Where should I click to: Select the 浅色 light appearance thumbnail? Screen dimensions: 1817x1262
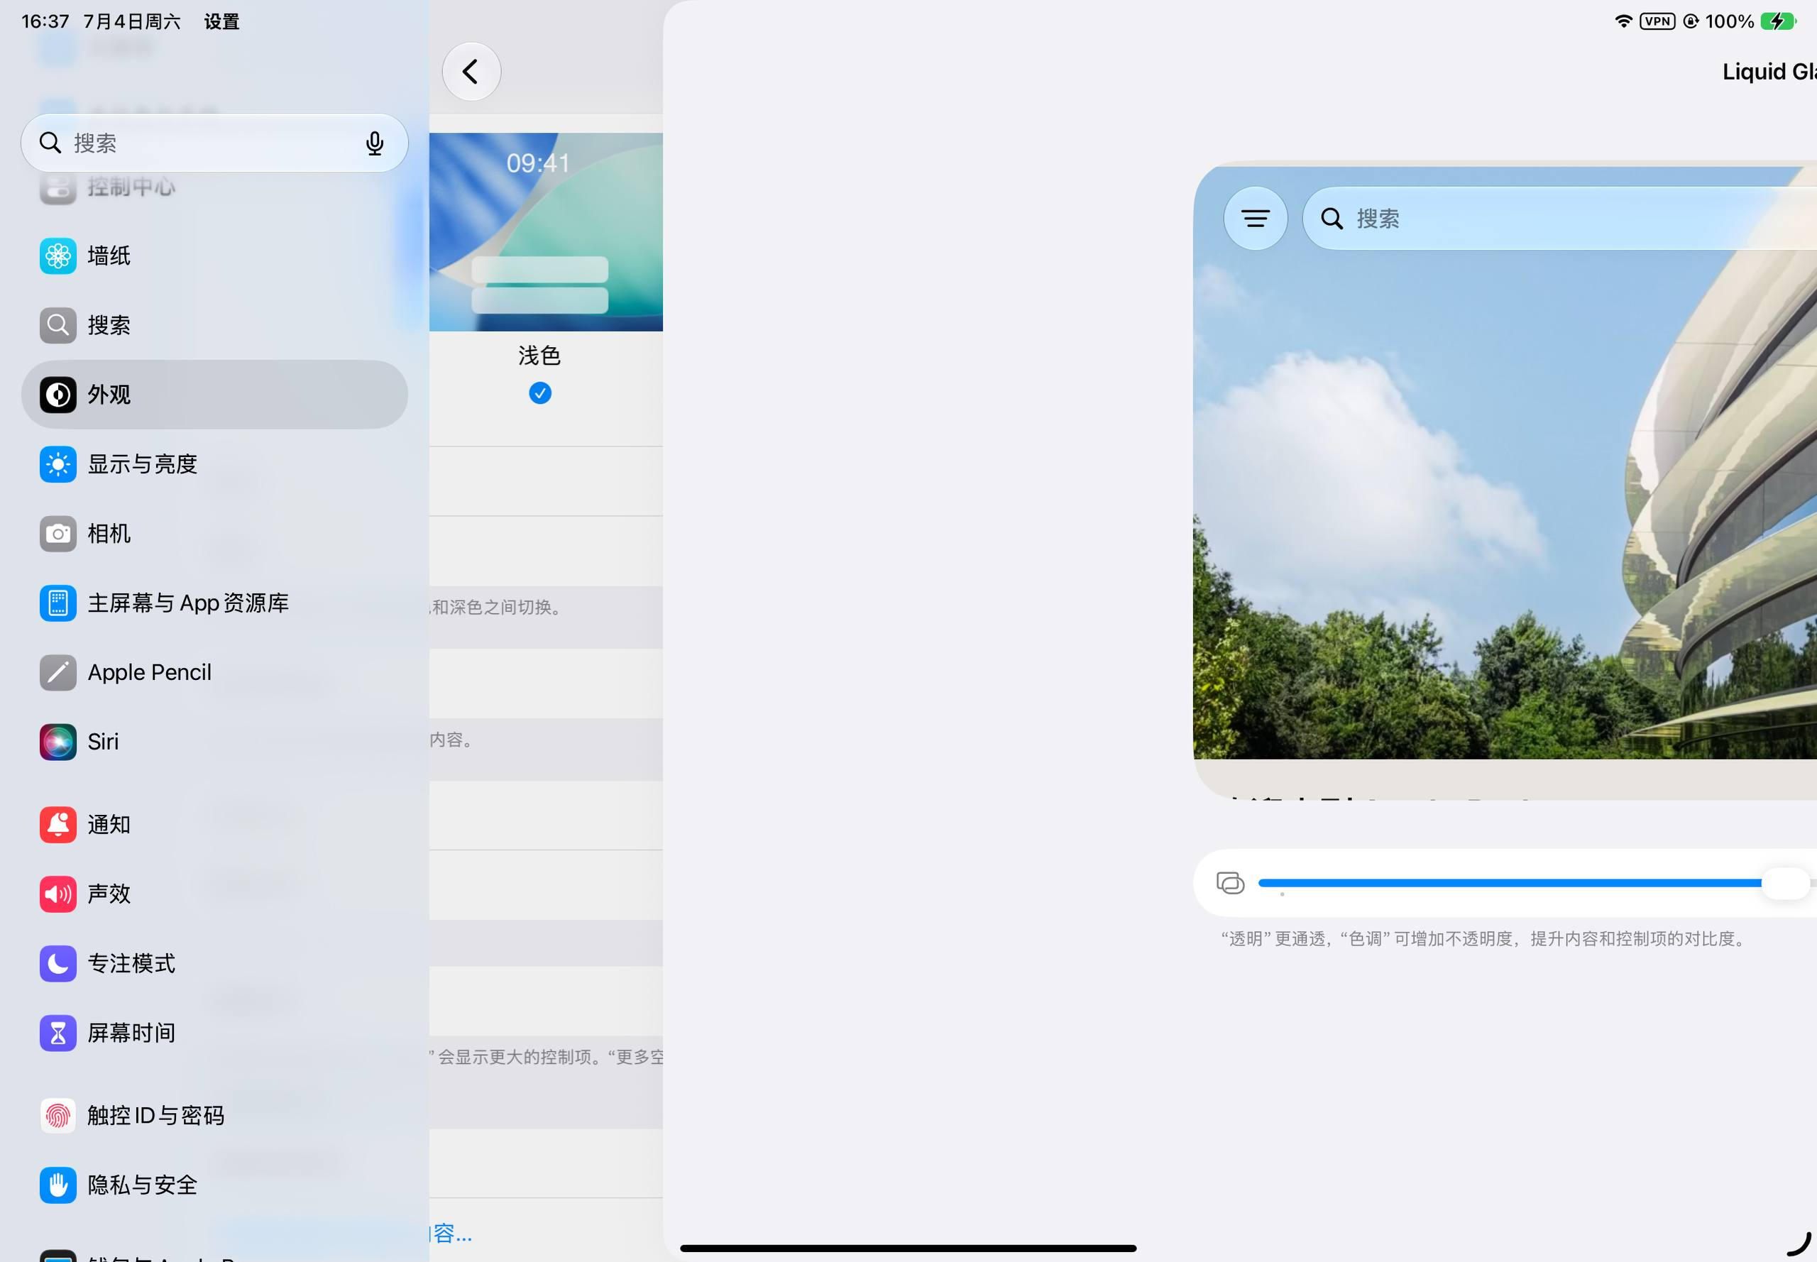tap(546, 231)
